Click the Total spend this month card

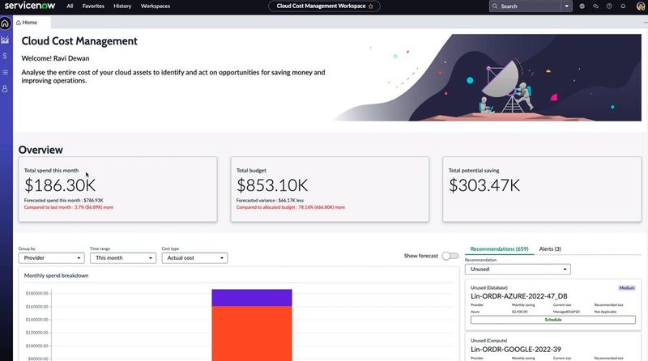coord(117,189)
